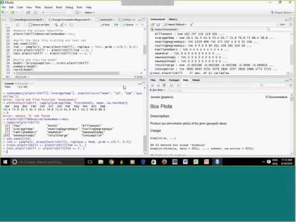Click the Windows Start button
This screenshot has height=222, width=296.
[5, 162]
